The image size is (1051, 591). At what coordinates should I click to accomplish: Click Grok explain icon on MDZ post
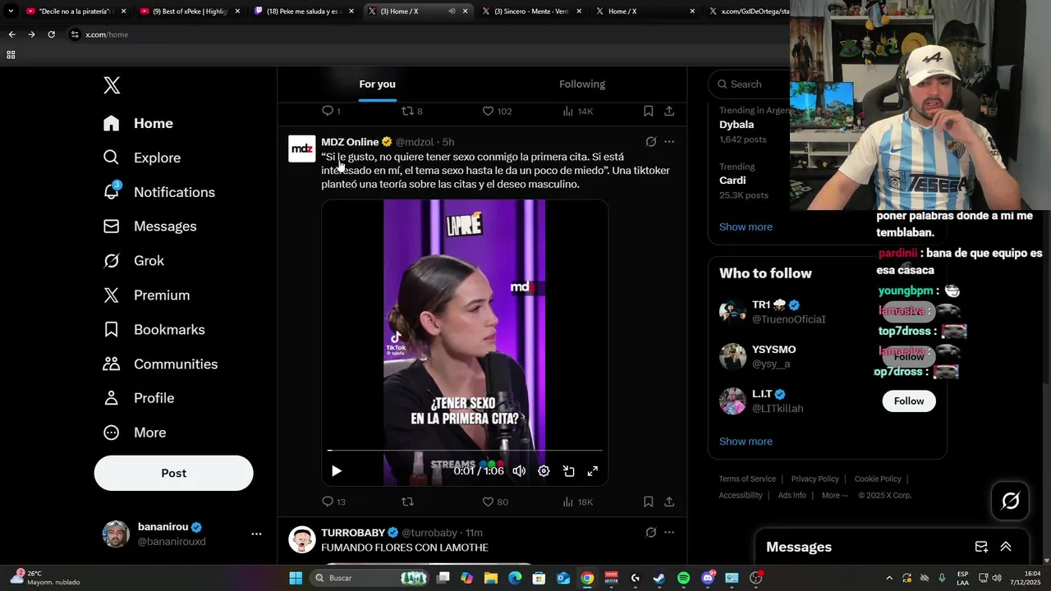[x=650, y=142]
